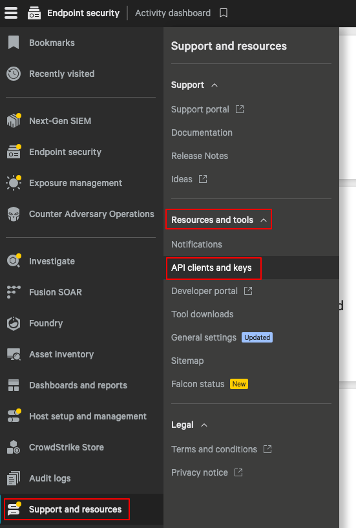The width and height of the screenshot is (356, 528).
Task: Click external link icon beside Terms and conditions
Action: (x=267, y=449)
